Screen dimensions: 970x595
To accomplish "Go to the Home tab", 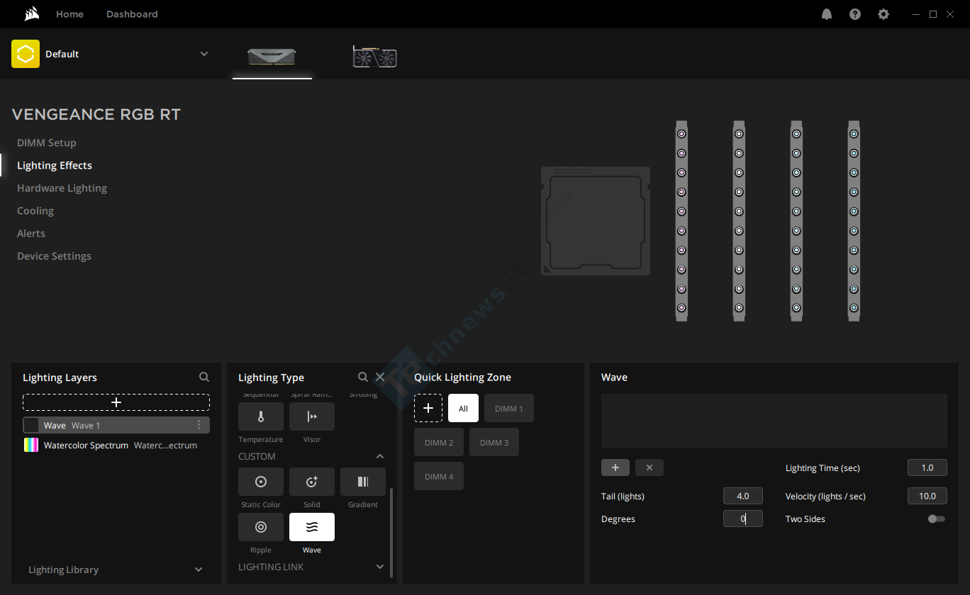I will coord(69,14).
